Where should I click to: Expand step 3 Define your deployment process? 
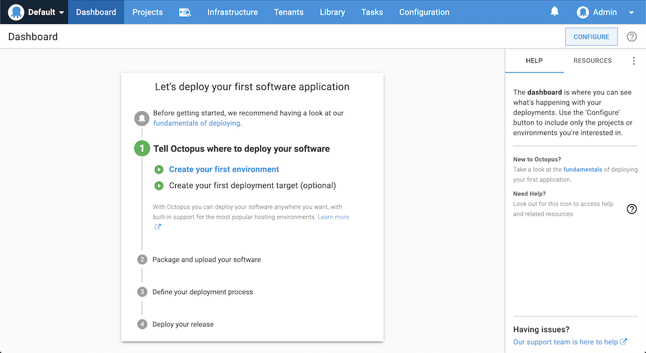pos(203,292)
